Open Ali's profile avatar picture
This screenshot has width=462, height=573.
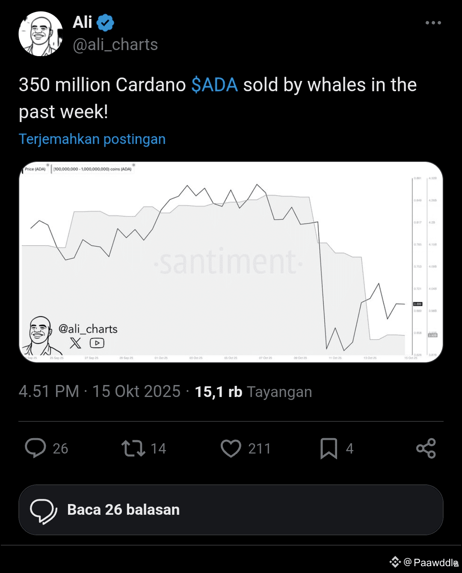41,34
